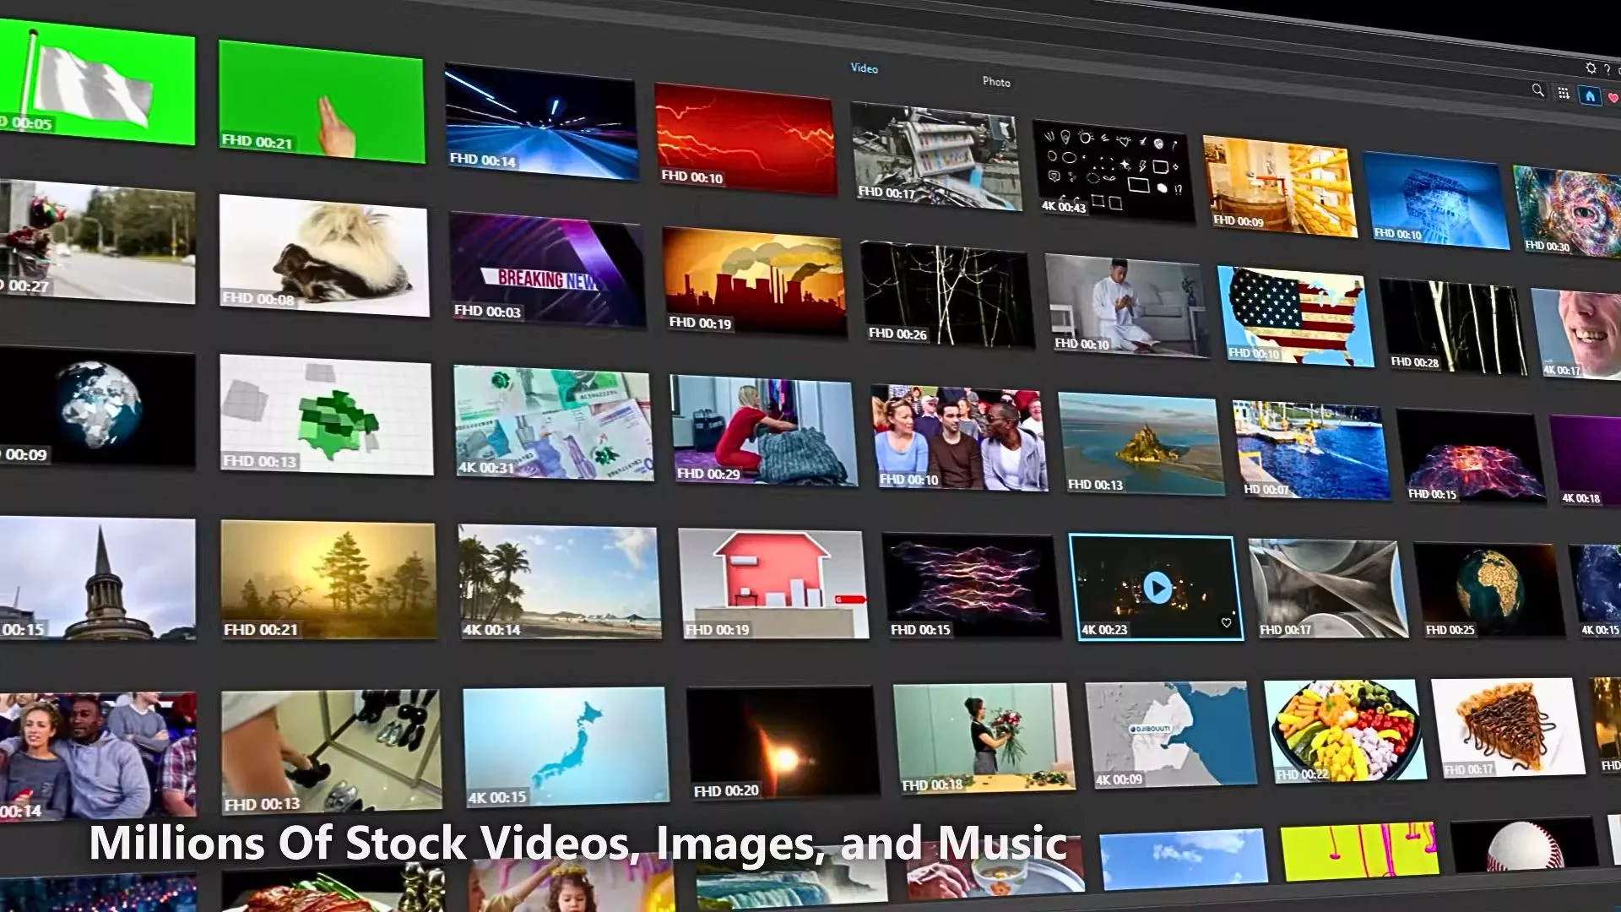1621x912 pixels.
Task: Select the golden Earth FHD 00:25 clip
Action: tap(1488, 589)
